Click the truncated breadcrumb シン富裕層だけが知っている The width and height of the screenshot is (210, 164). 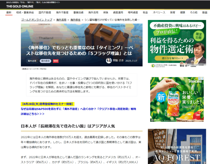pos(112,20)
